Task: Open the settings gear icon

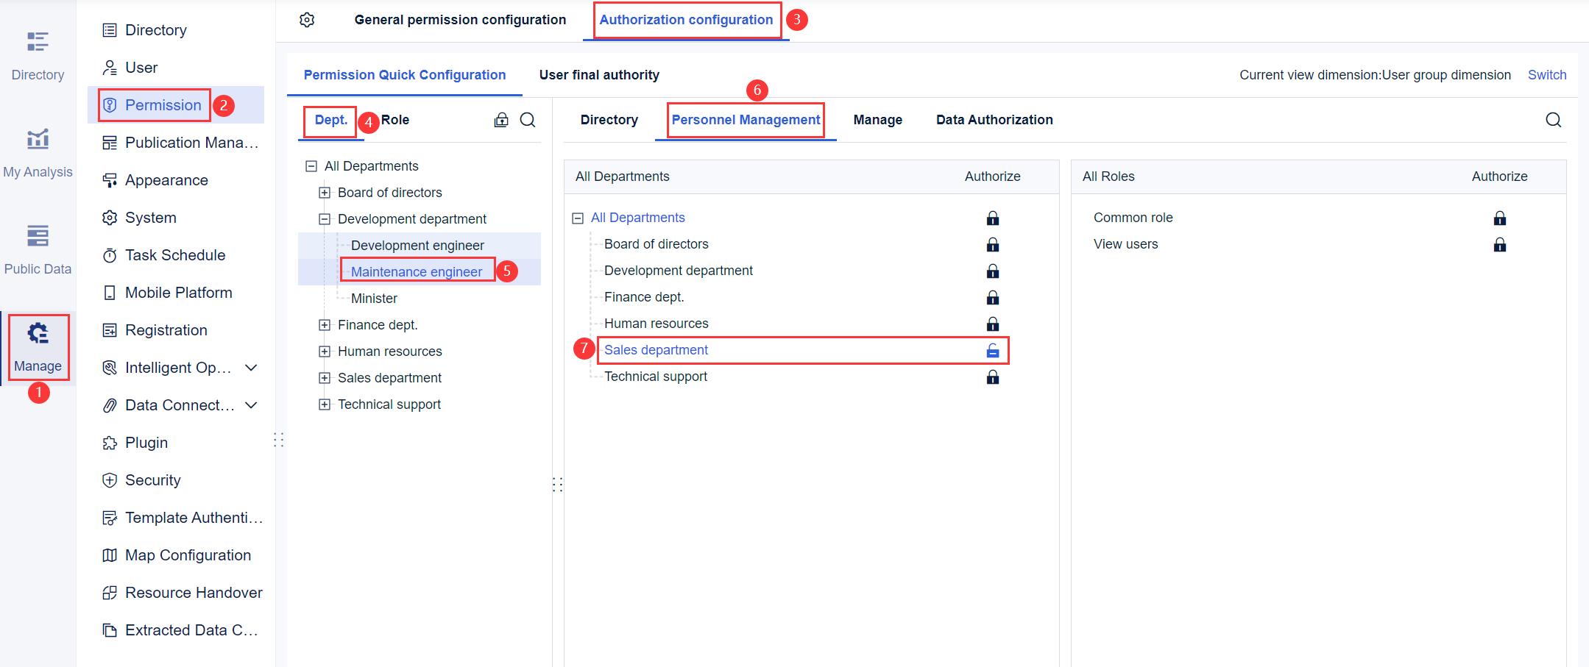Action: (307, 20)
